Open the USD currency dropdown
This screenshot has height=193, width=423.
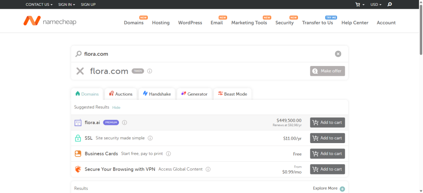click(376, 5)
